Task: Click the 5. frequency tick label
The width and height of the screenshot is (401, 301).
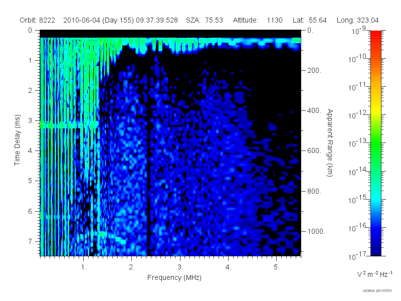Action: 277,267
